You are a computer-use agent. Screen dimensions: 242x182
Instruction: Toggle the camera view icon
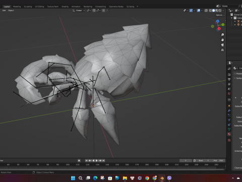pos(222,45)
